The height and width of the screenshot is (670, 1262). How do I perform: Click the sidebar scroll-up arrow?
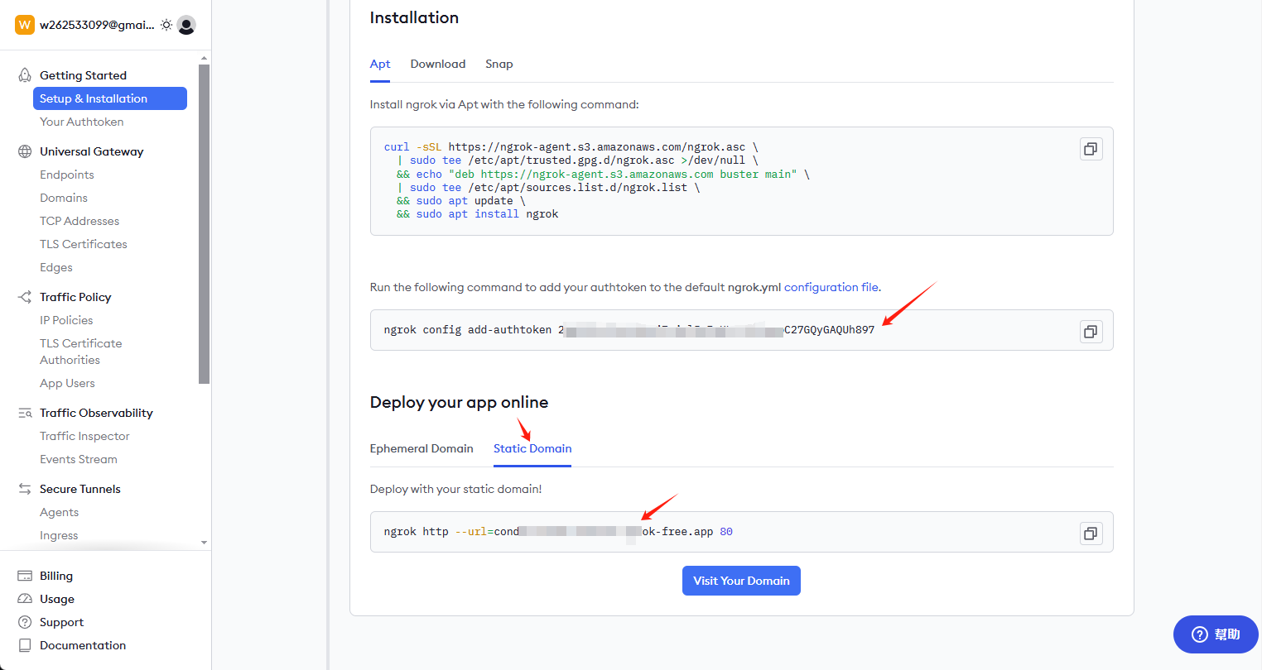pos(205,58)
